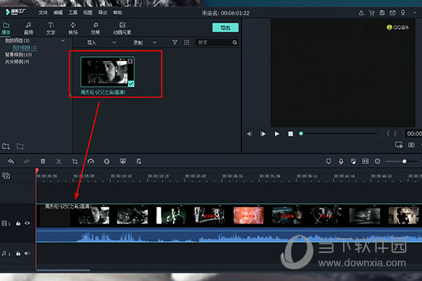Collapse the 我的项目 tree chevron
Image resolution: width=422 pixels, height=281 pixels.
point(63,41)
